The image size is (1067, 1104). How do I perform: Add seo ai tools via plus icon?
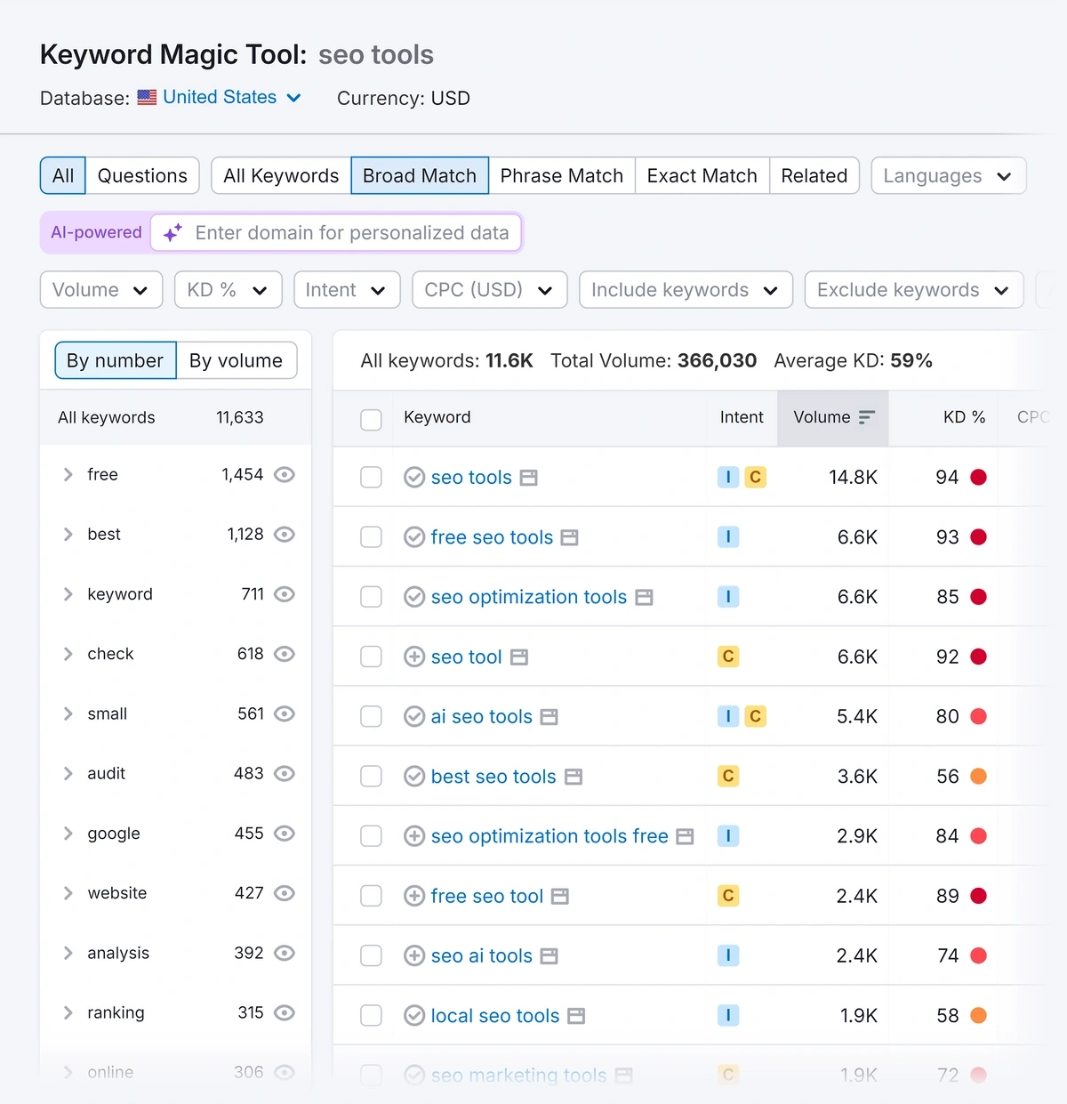tap(414, 956)
